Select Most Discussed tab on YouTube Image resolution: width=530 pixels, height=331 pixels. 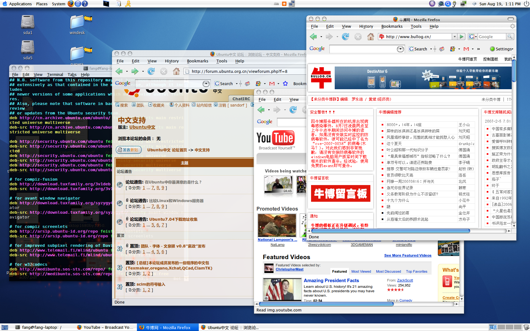[388, 271]
